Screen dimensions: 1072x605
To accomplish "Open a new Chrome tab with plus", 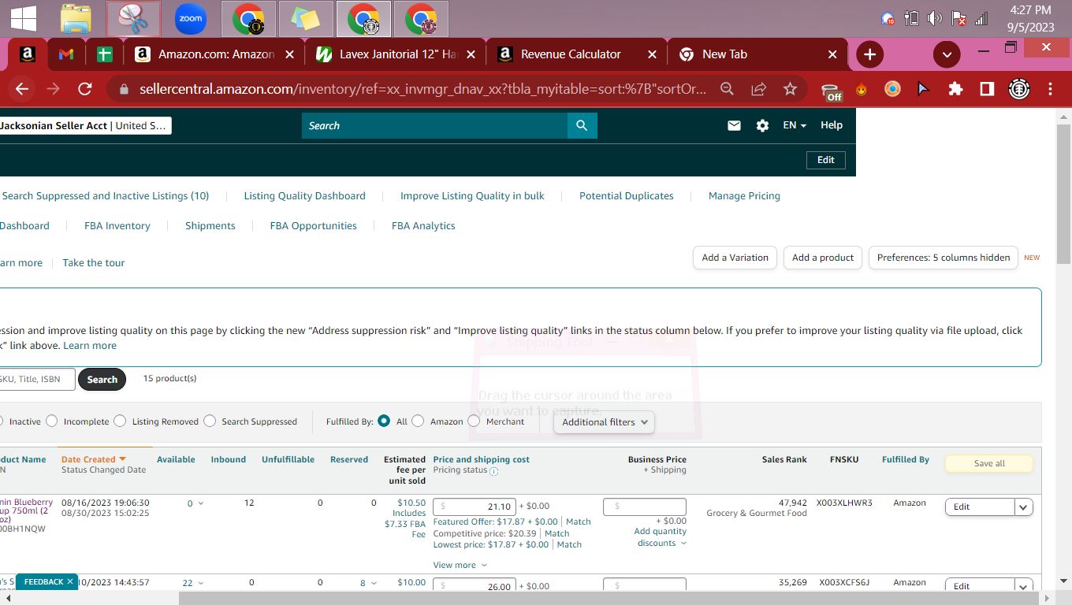I will click(869, 54).
